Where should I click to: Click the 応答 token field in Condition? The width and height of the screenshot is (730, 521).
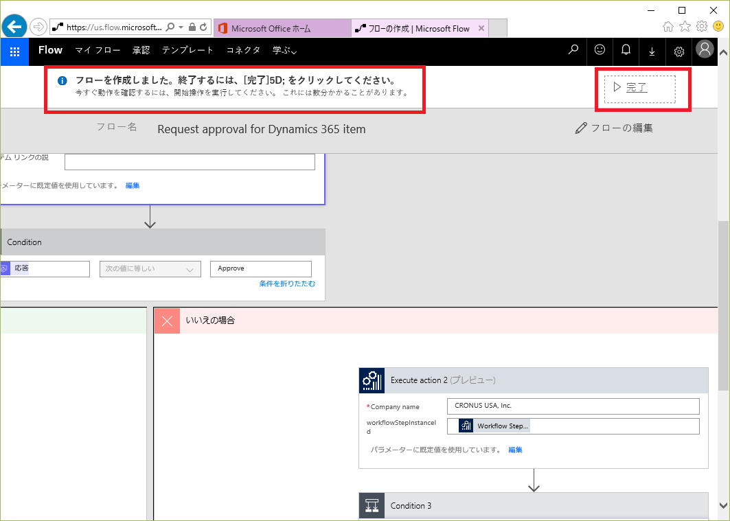45,269
